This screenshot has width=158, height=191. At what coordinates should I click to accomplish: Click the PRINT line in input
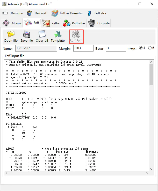tap(29, 108)
